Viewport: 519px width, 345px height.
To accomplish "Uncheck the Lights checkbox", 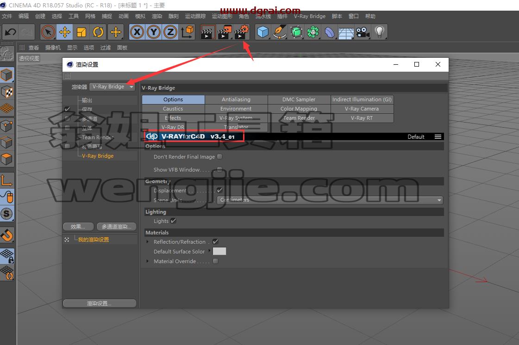I will point(174,221).
